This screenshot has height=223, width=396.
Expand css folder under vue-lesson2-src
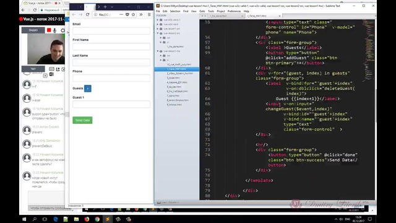[161, 38]
